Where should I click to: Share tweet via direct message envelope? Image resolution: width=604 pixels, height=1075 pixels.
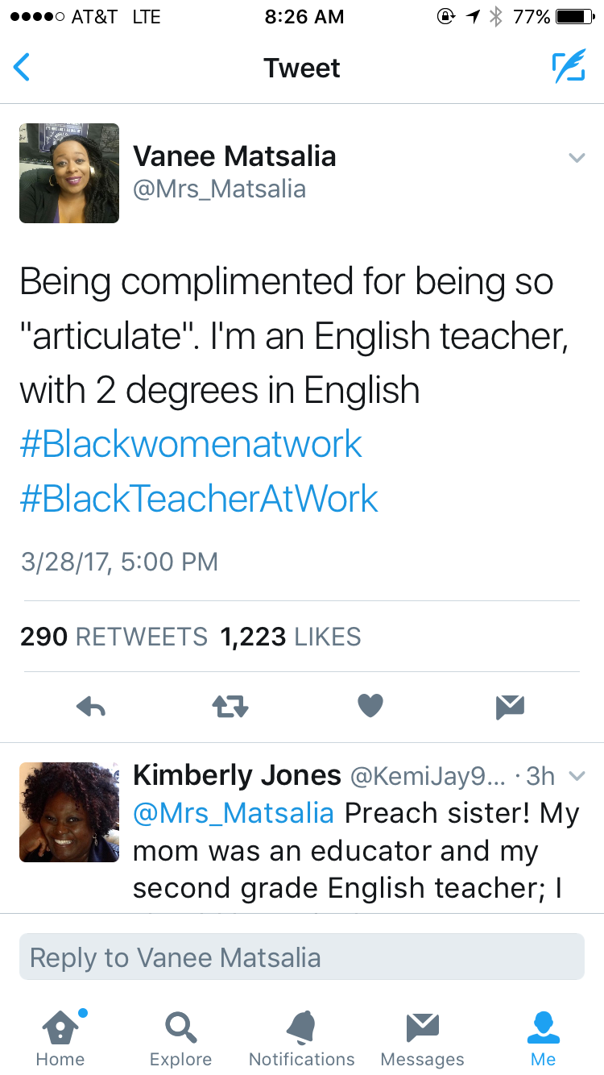[510, 707]
